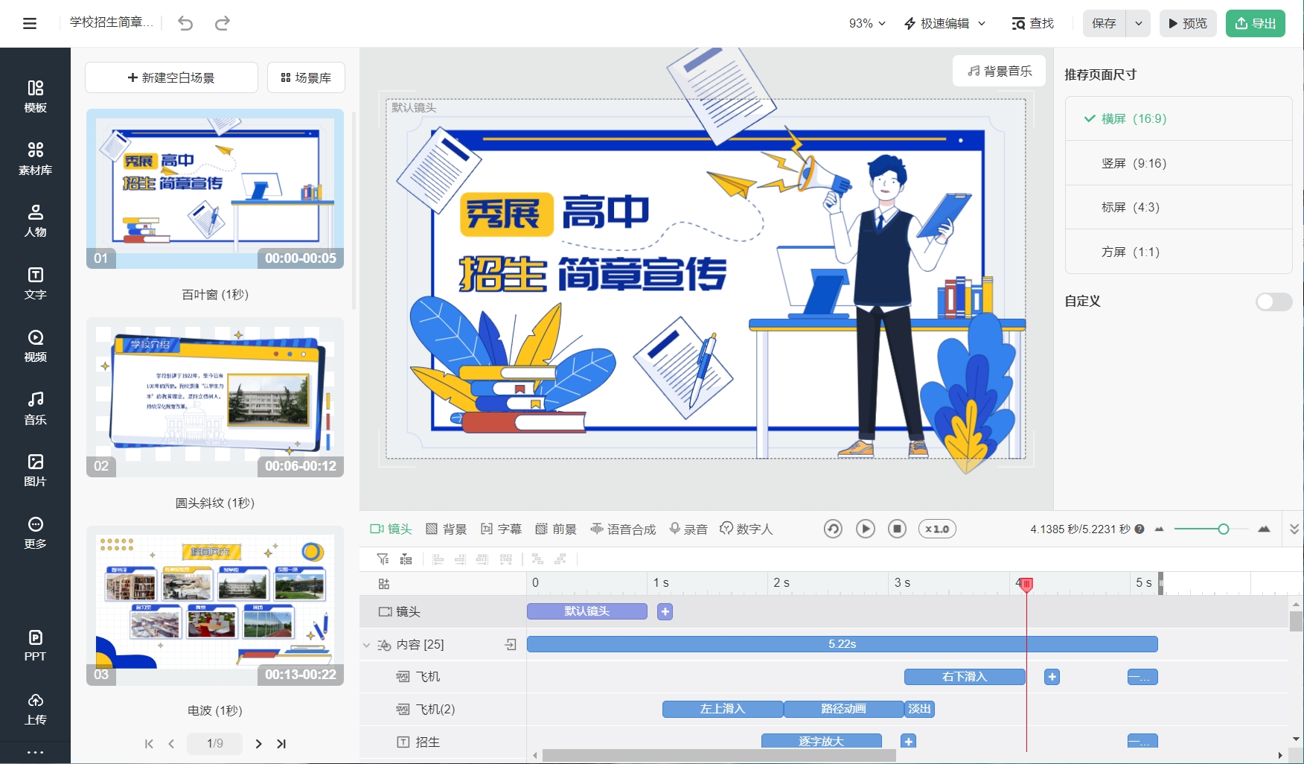Select the 人物 characters panel

(x=34, y=220)
